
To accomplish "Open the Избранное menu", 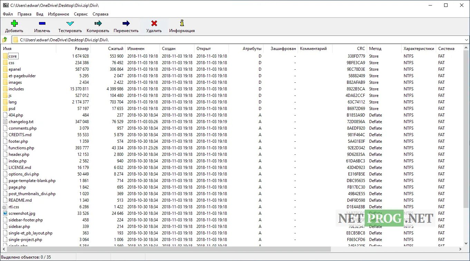I will [59, 14].
